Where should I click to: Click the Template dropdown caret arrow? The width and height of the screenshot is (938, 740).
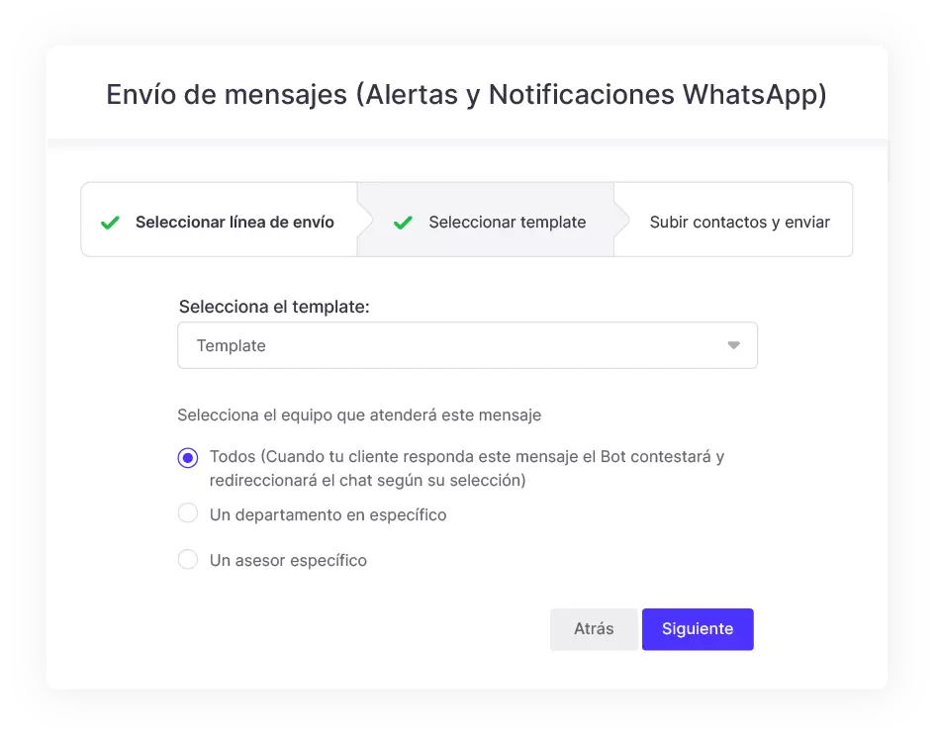[733, 345]
